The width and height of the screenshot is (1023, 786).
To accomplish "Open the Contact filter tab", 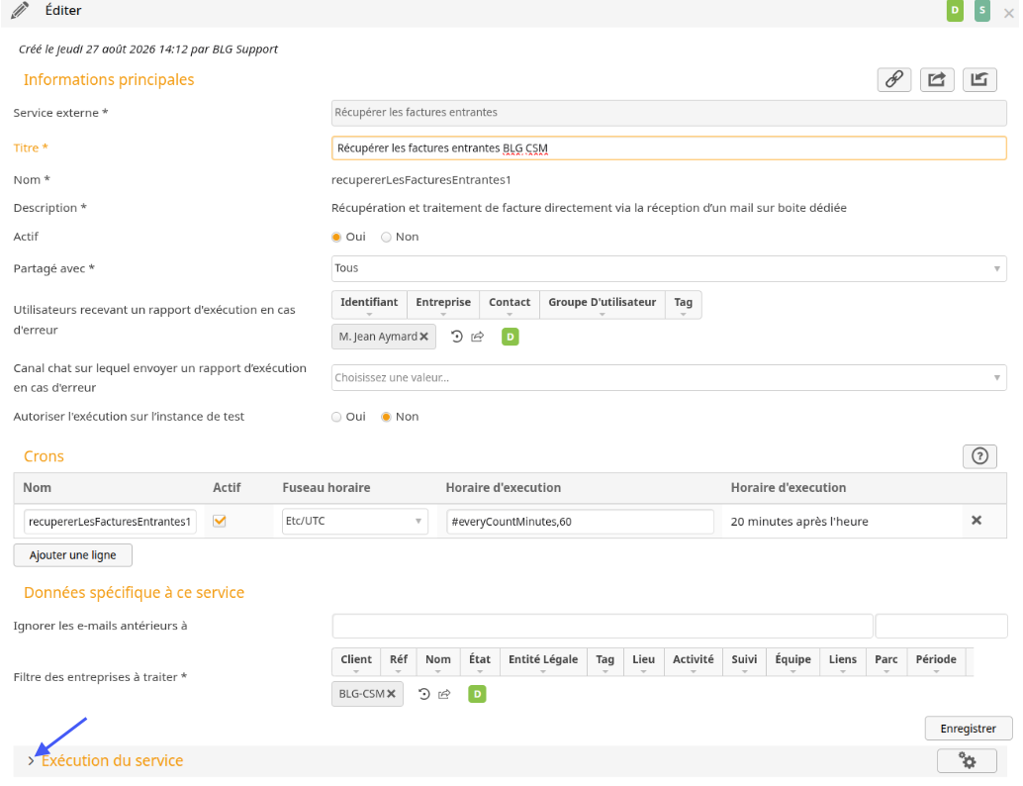I will pos(510,304).
